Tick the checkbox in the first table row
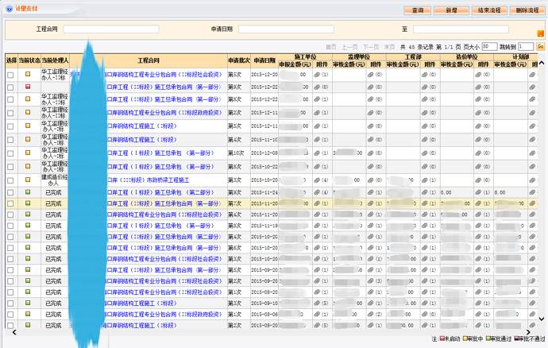 [x=10, y=74]
